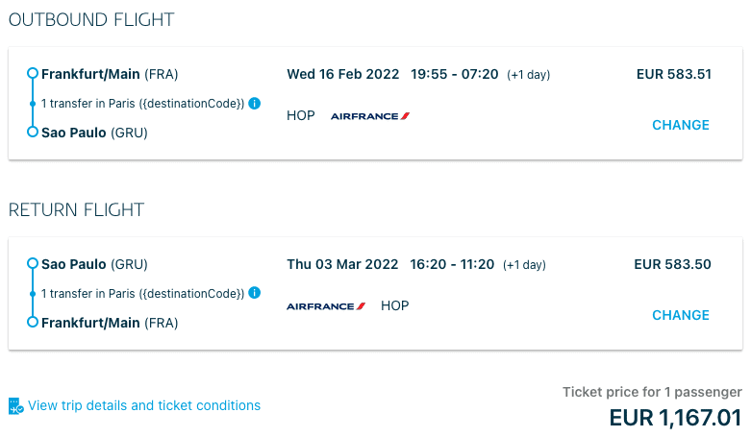Viewport: 751px width, 437px height.
Task: Click total ticket price EUR 1,167.01
Action: tap(675, 418)
